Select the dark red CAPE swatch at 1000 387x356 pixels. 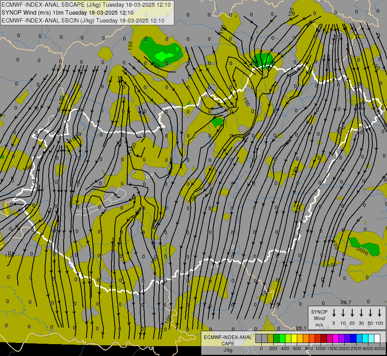coord(324,338)
